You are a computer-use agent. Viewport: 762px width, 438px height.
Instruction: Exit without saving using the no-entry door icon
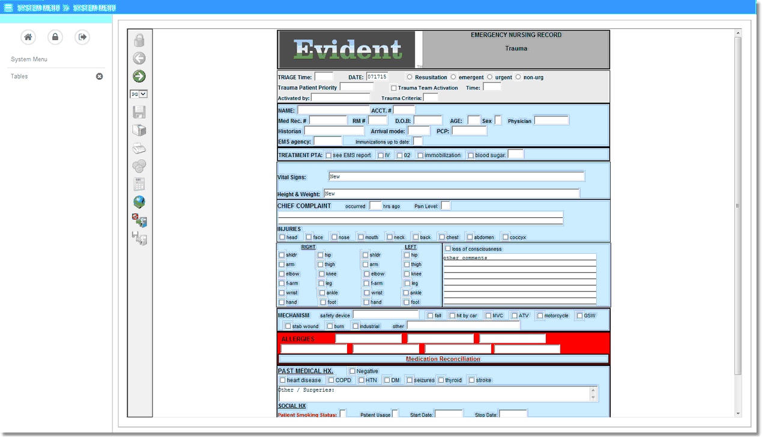[139, 220]
